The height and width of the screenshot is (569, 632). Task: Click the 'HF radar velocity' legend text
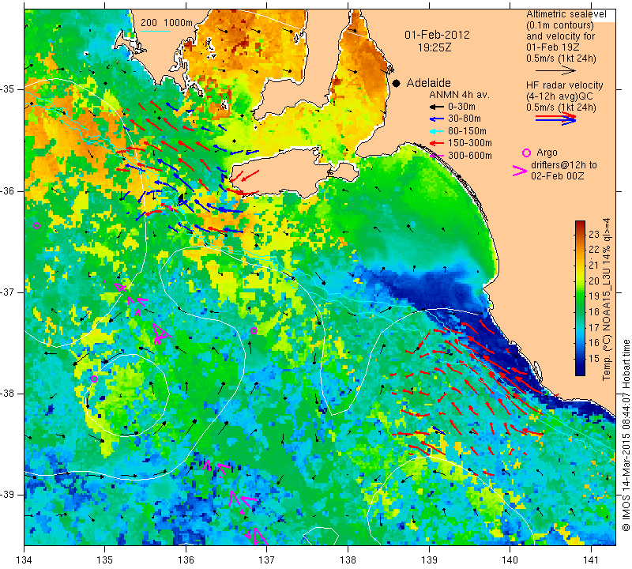pos(564,85)
